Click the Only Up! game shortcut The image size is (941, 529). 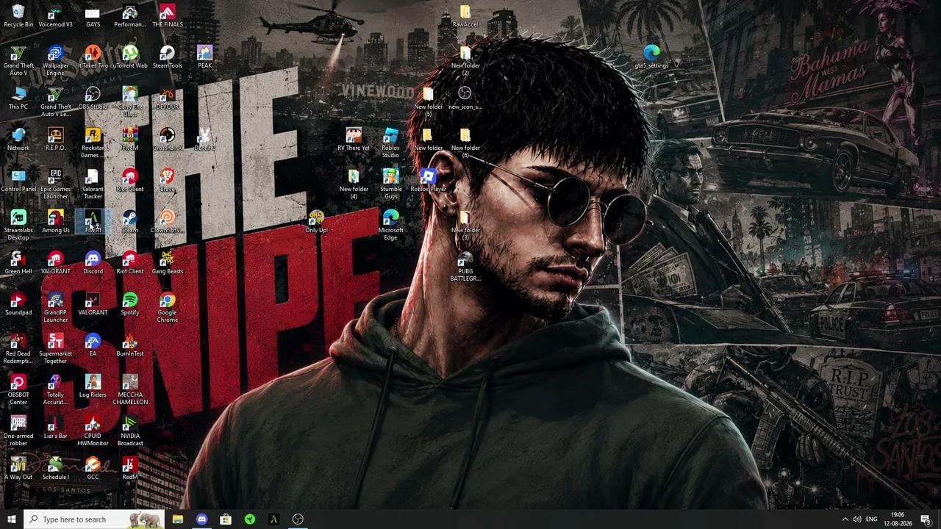[x=316, y=222]
